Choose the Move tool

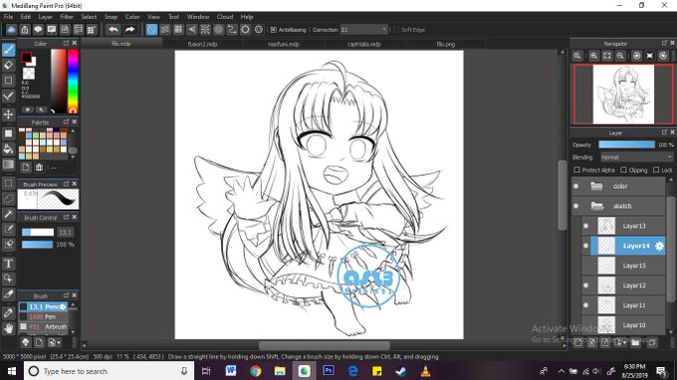8,114
